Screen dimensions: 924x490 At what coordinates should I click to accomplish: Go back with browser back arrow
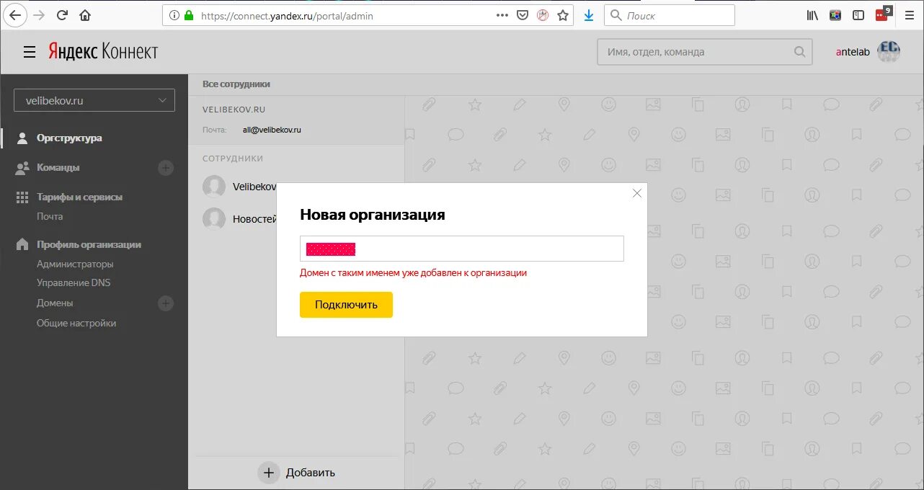point(15,15)
